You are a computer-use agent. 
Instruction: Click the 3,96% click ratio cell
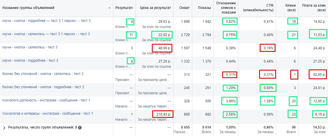(x=229, y=101)
